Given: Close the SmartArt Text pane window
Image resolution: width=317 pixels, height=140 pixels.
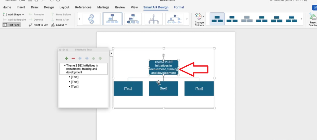Looking at the screenshot, I should coord(60,50).
